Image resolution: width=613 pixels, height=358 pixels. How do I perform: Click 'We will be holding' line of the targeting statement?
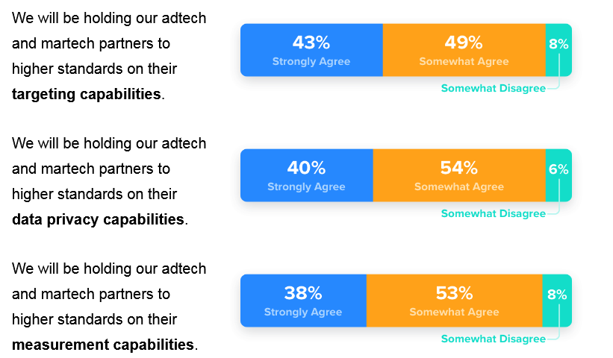click(109, 18)
